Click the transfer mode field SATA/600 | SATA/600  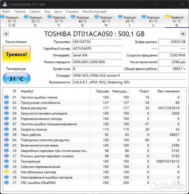(x=97, y=62)
